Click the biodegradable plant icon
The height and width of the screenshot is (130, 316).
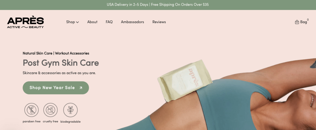coord(71,110)
